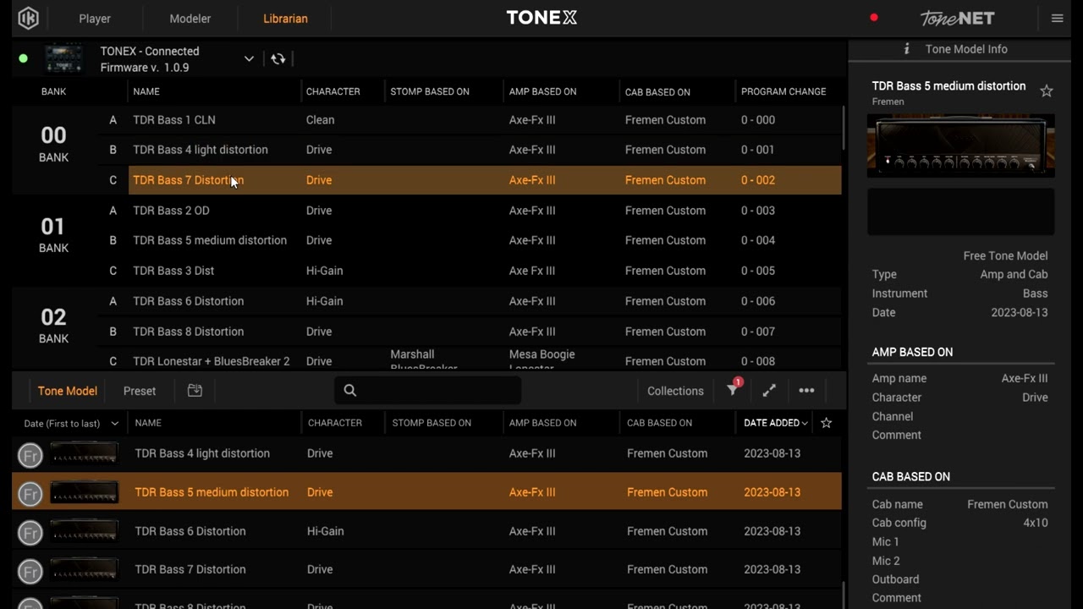Switch to the Player tab
The width and height of the screenshot is (1083, 609).
[x=95, y=19]
